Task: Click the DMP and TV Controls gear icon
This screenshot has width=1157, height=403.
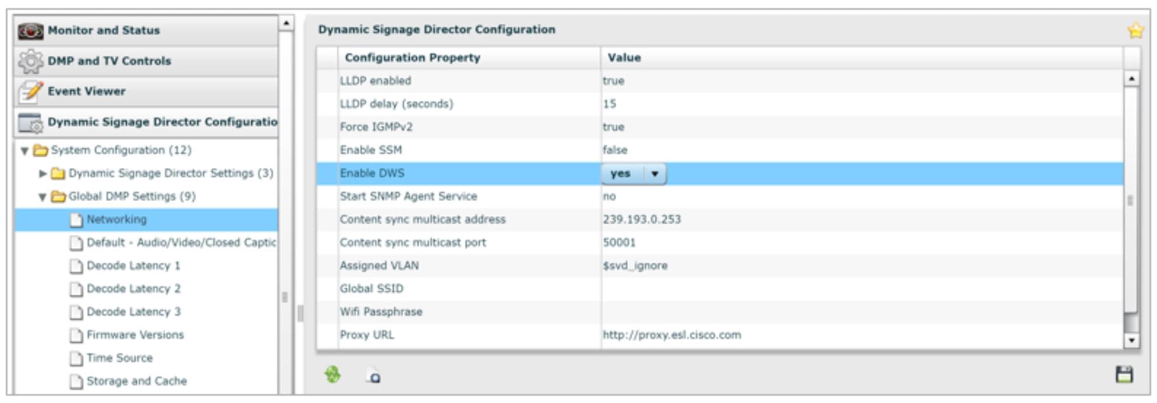Action: [x=30, y=61]
